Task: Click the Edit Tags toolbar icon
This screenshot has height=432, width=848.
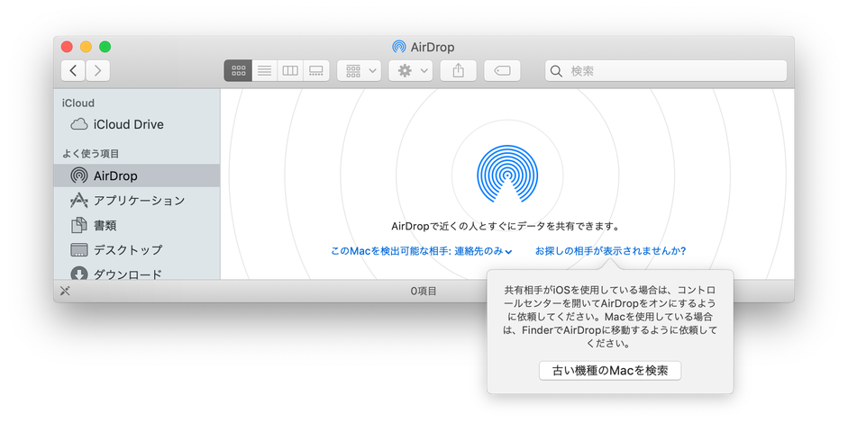Action: pyautogui.click(x=502, y=71)
